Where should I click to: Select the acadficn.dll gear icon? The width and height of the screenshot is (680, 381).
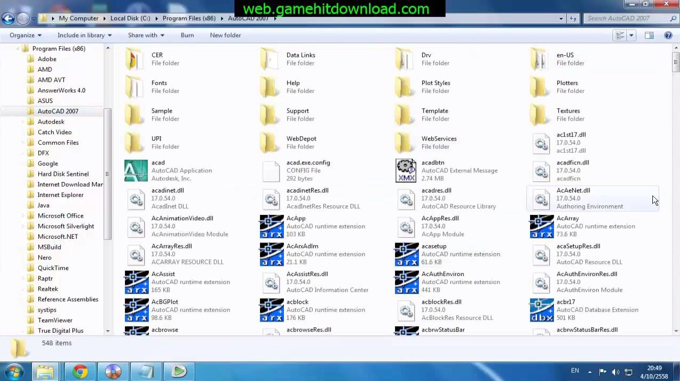tap(541, 171)
